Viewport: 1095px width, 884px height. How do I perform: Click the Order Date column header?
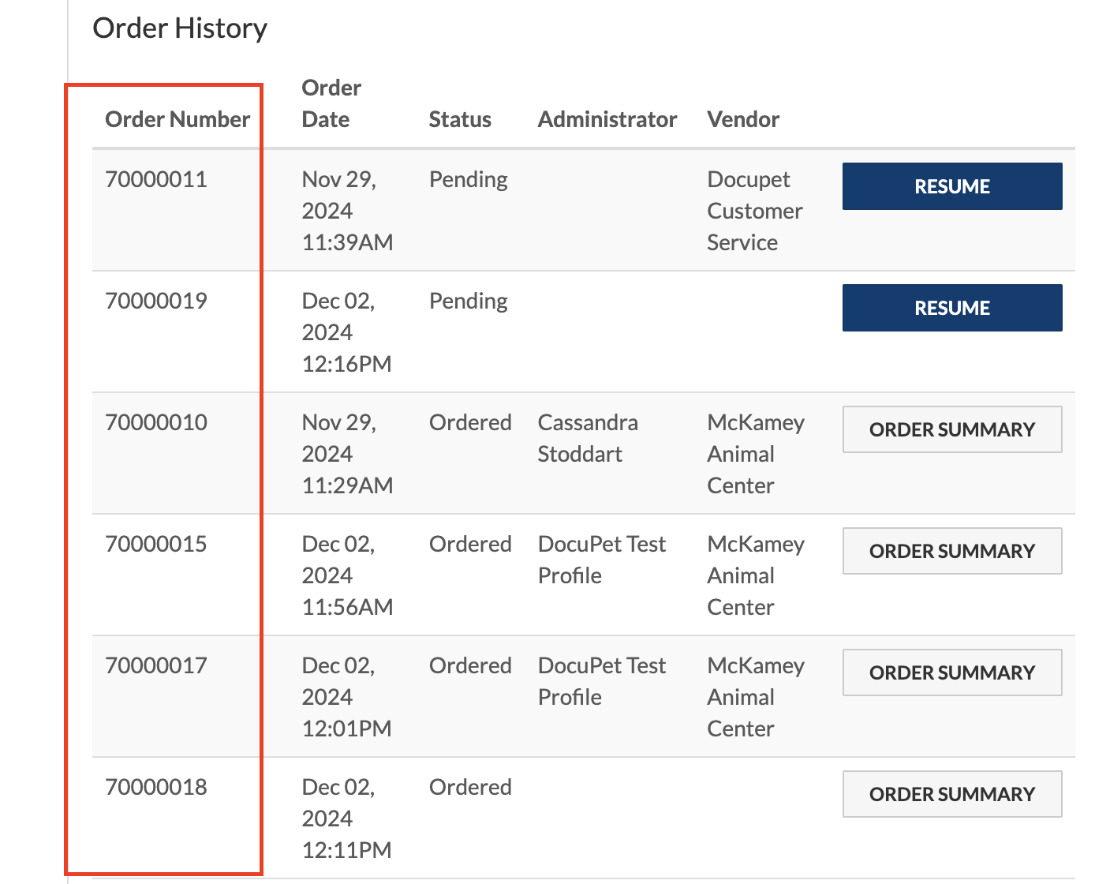(x=331, y=103)
